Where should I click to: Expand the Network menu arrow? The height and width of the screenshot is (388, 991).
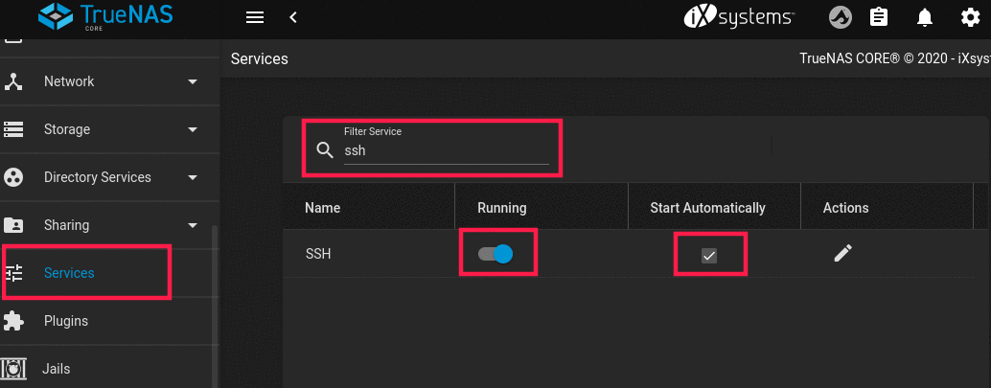(x=192, y=81)
